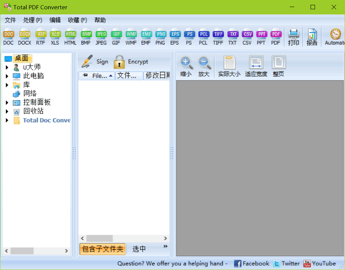This screenshot has height=270, width=345.
Task: Select PPT conversion icon
Action: 261,37
